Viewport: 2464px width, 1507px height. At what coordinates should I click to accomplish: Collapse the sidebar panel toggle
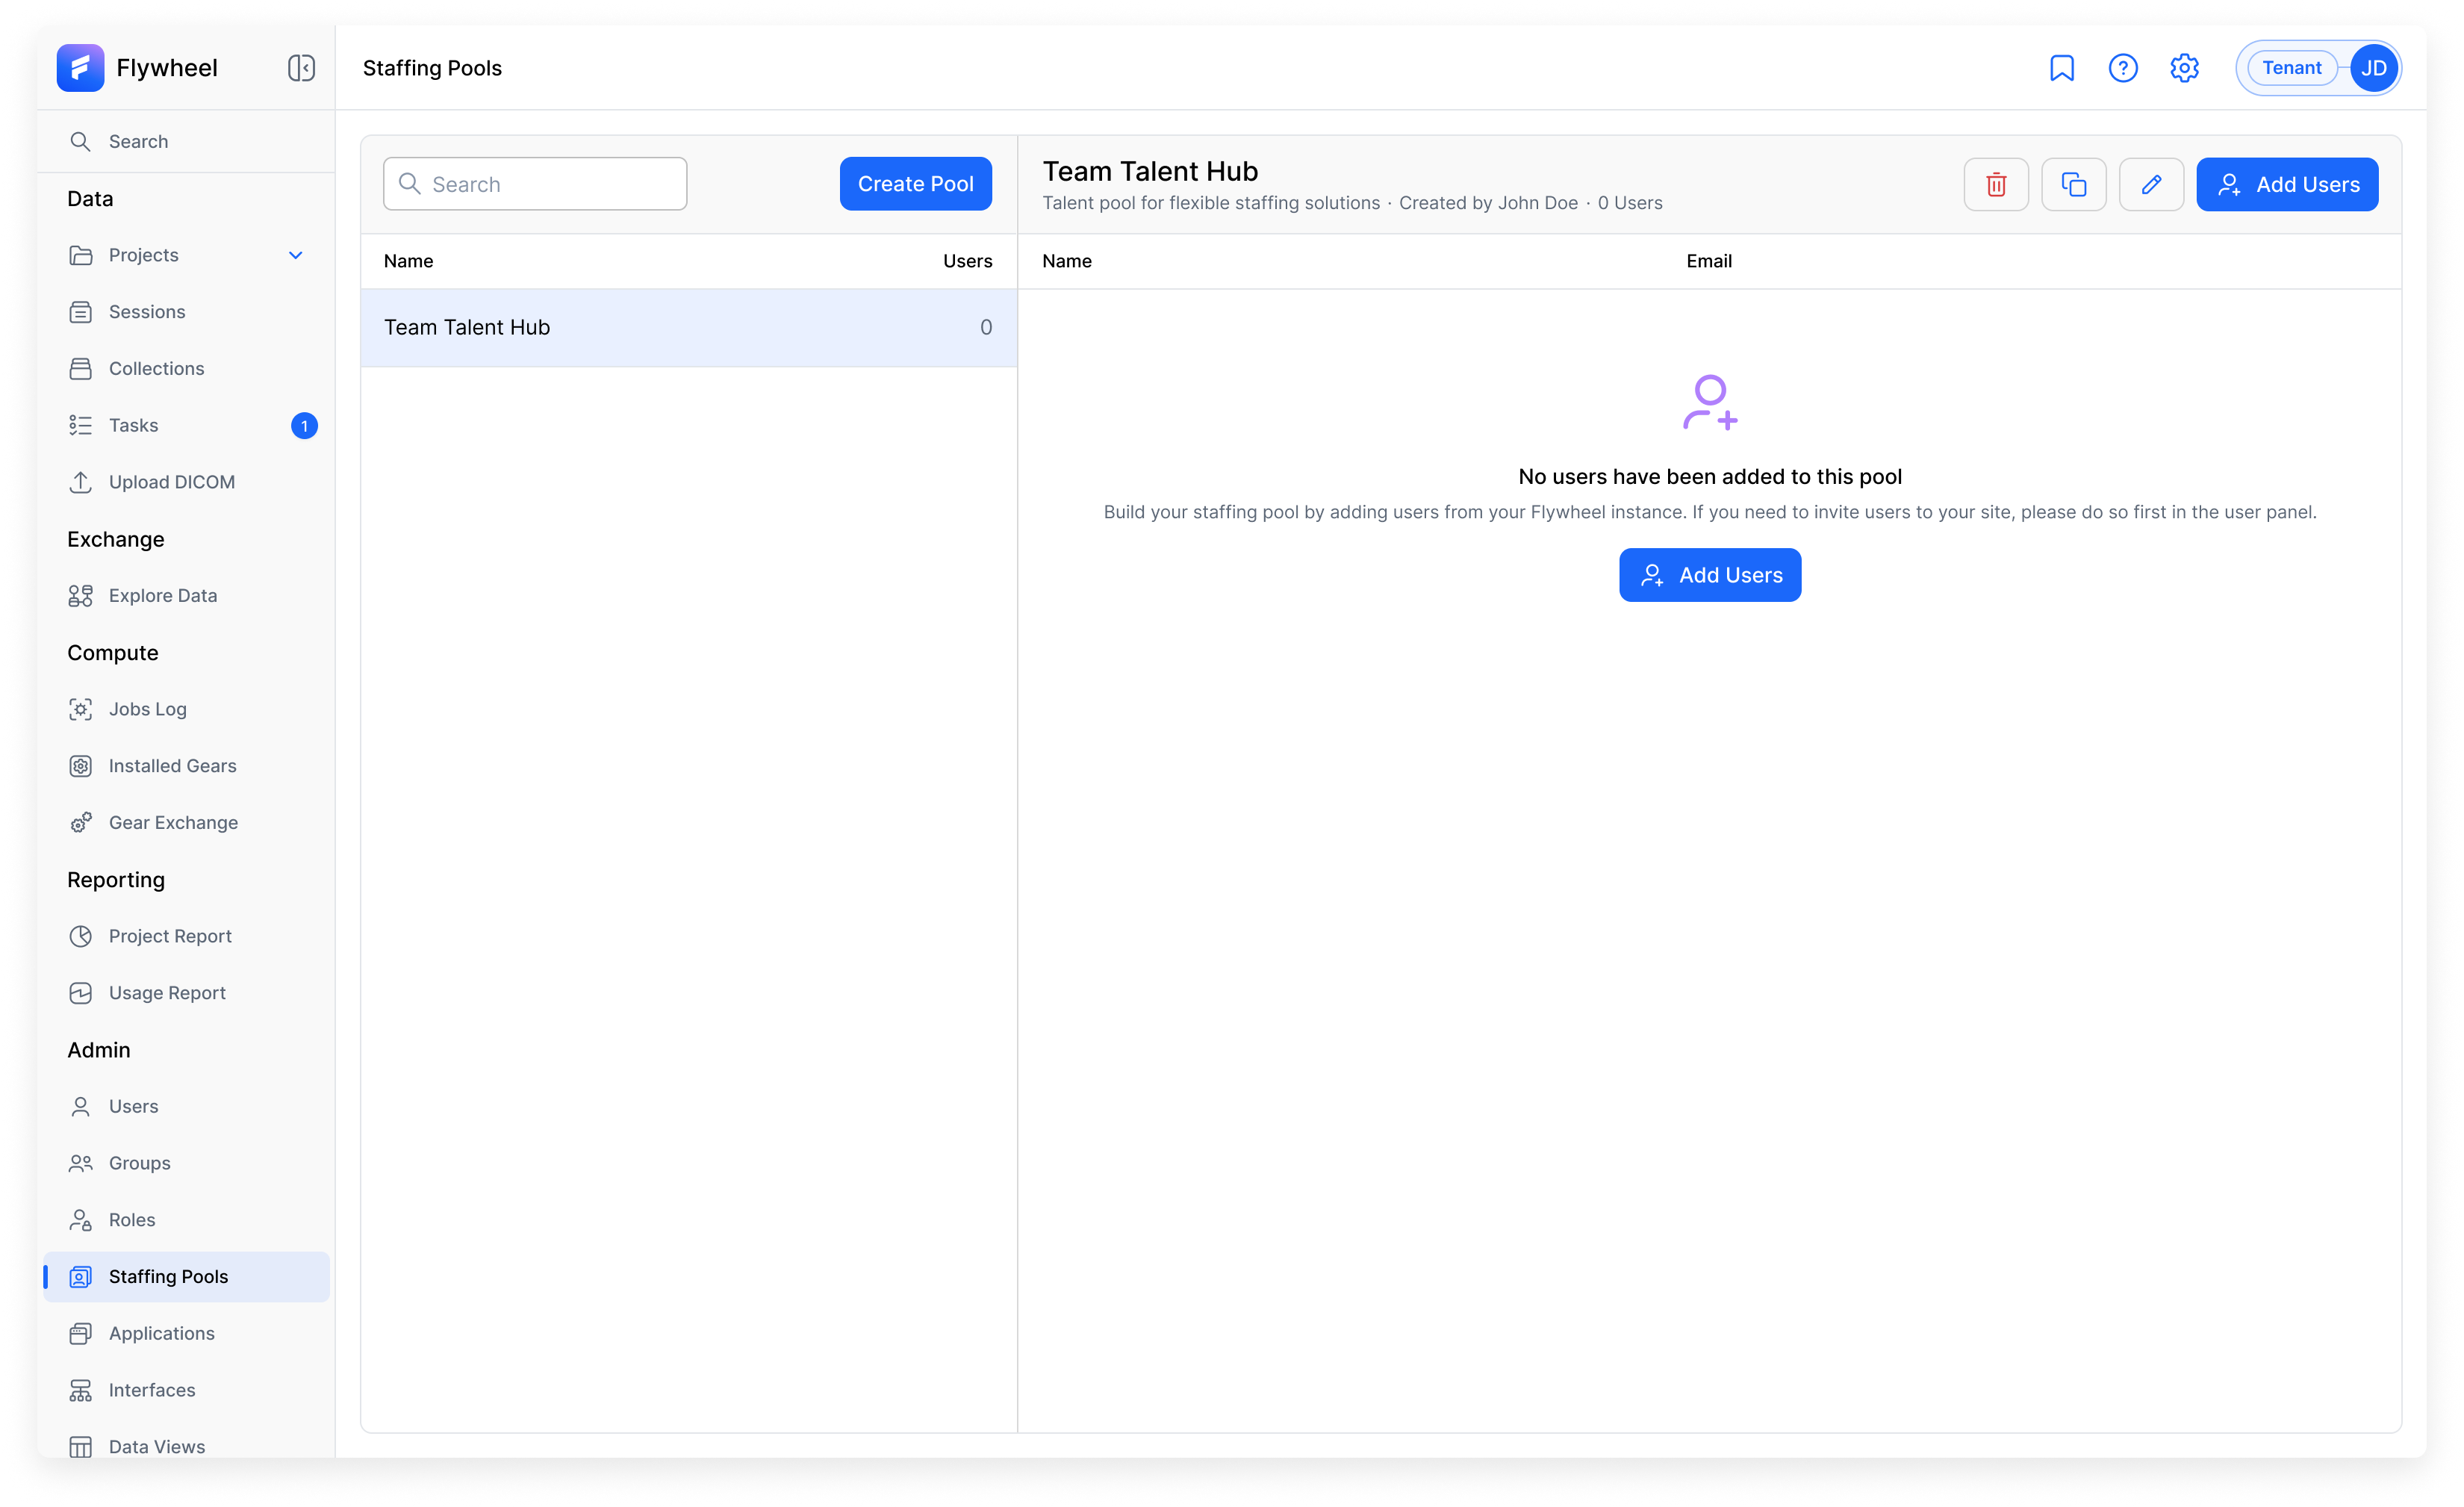(301, 68)
